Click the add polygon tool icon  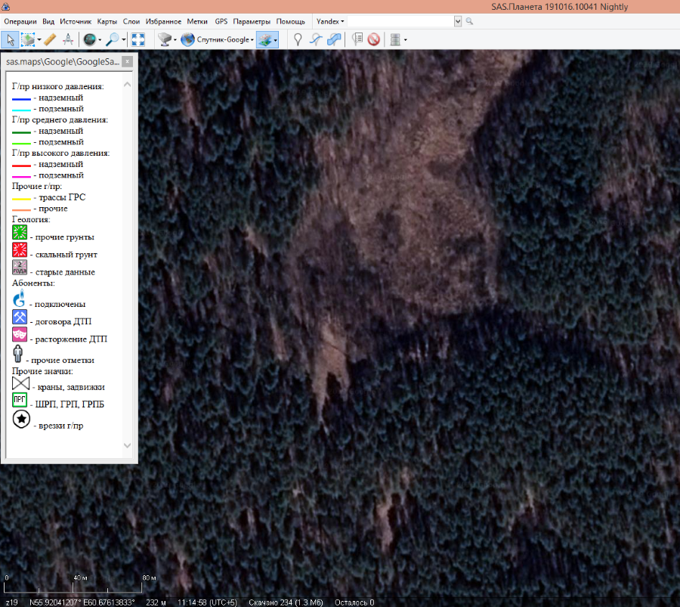334,39
